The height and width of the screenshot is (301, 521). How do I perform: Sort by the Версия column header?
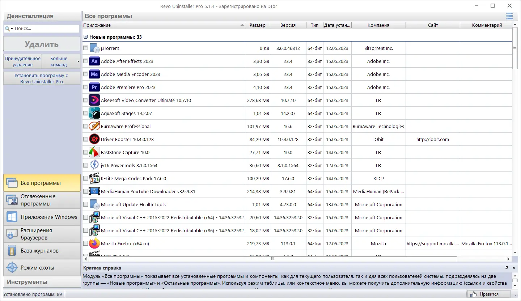288,25
